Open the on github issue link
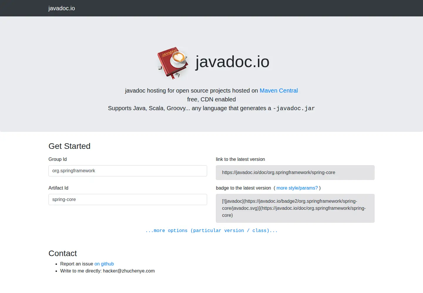 click(x=104, y=264)
